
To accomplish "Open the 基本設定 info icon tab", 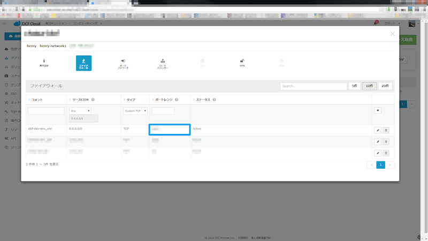I will click(44, 63).
